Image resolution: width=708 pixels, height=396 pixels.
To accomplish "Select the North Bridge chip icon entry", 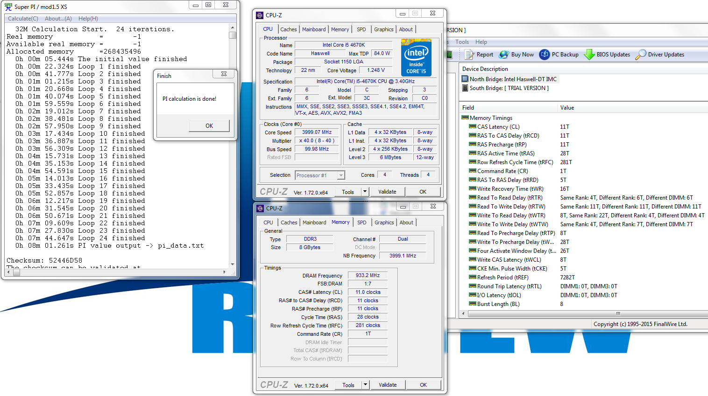I will pyautogui.click(x=465, y=79).
